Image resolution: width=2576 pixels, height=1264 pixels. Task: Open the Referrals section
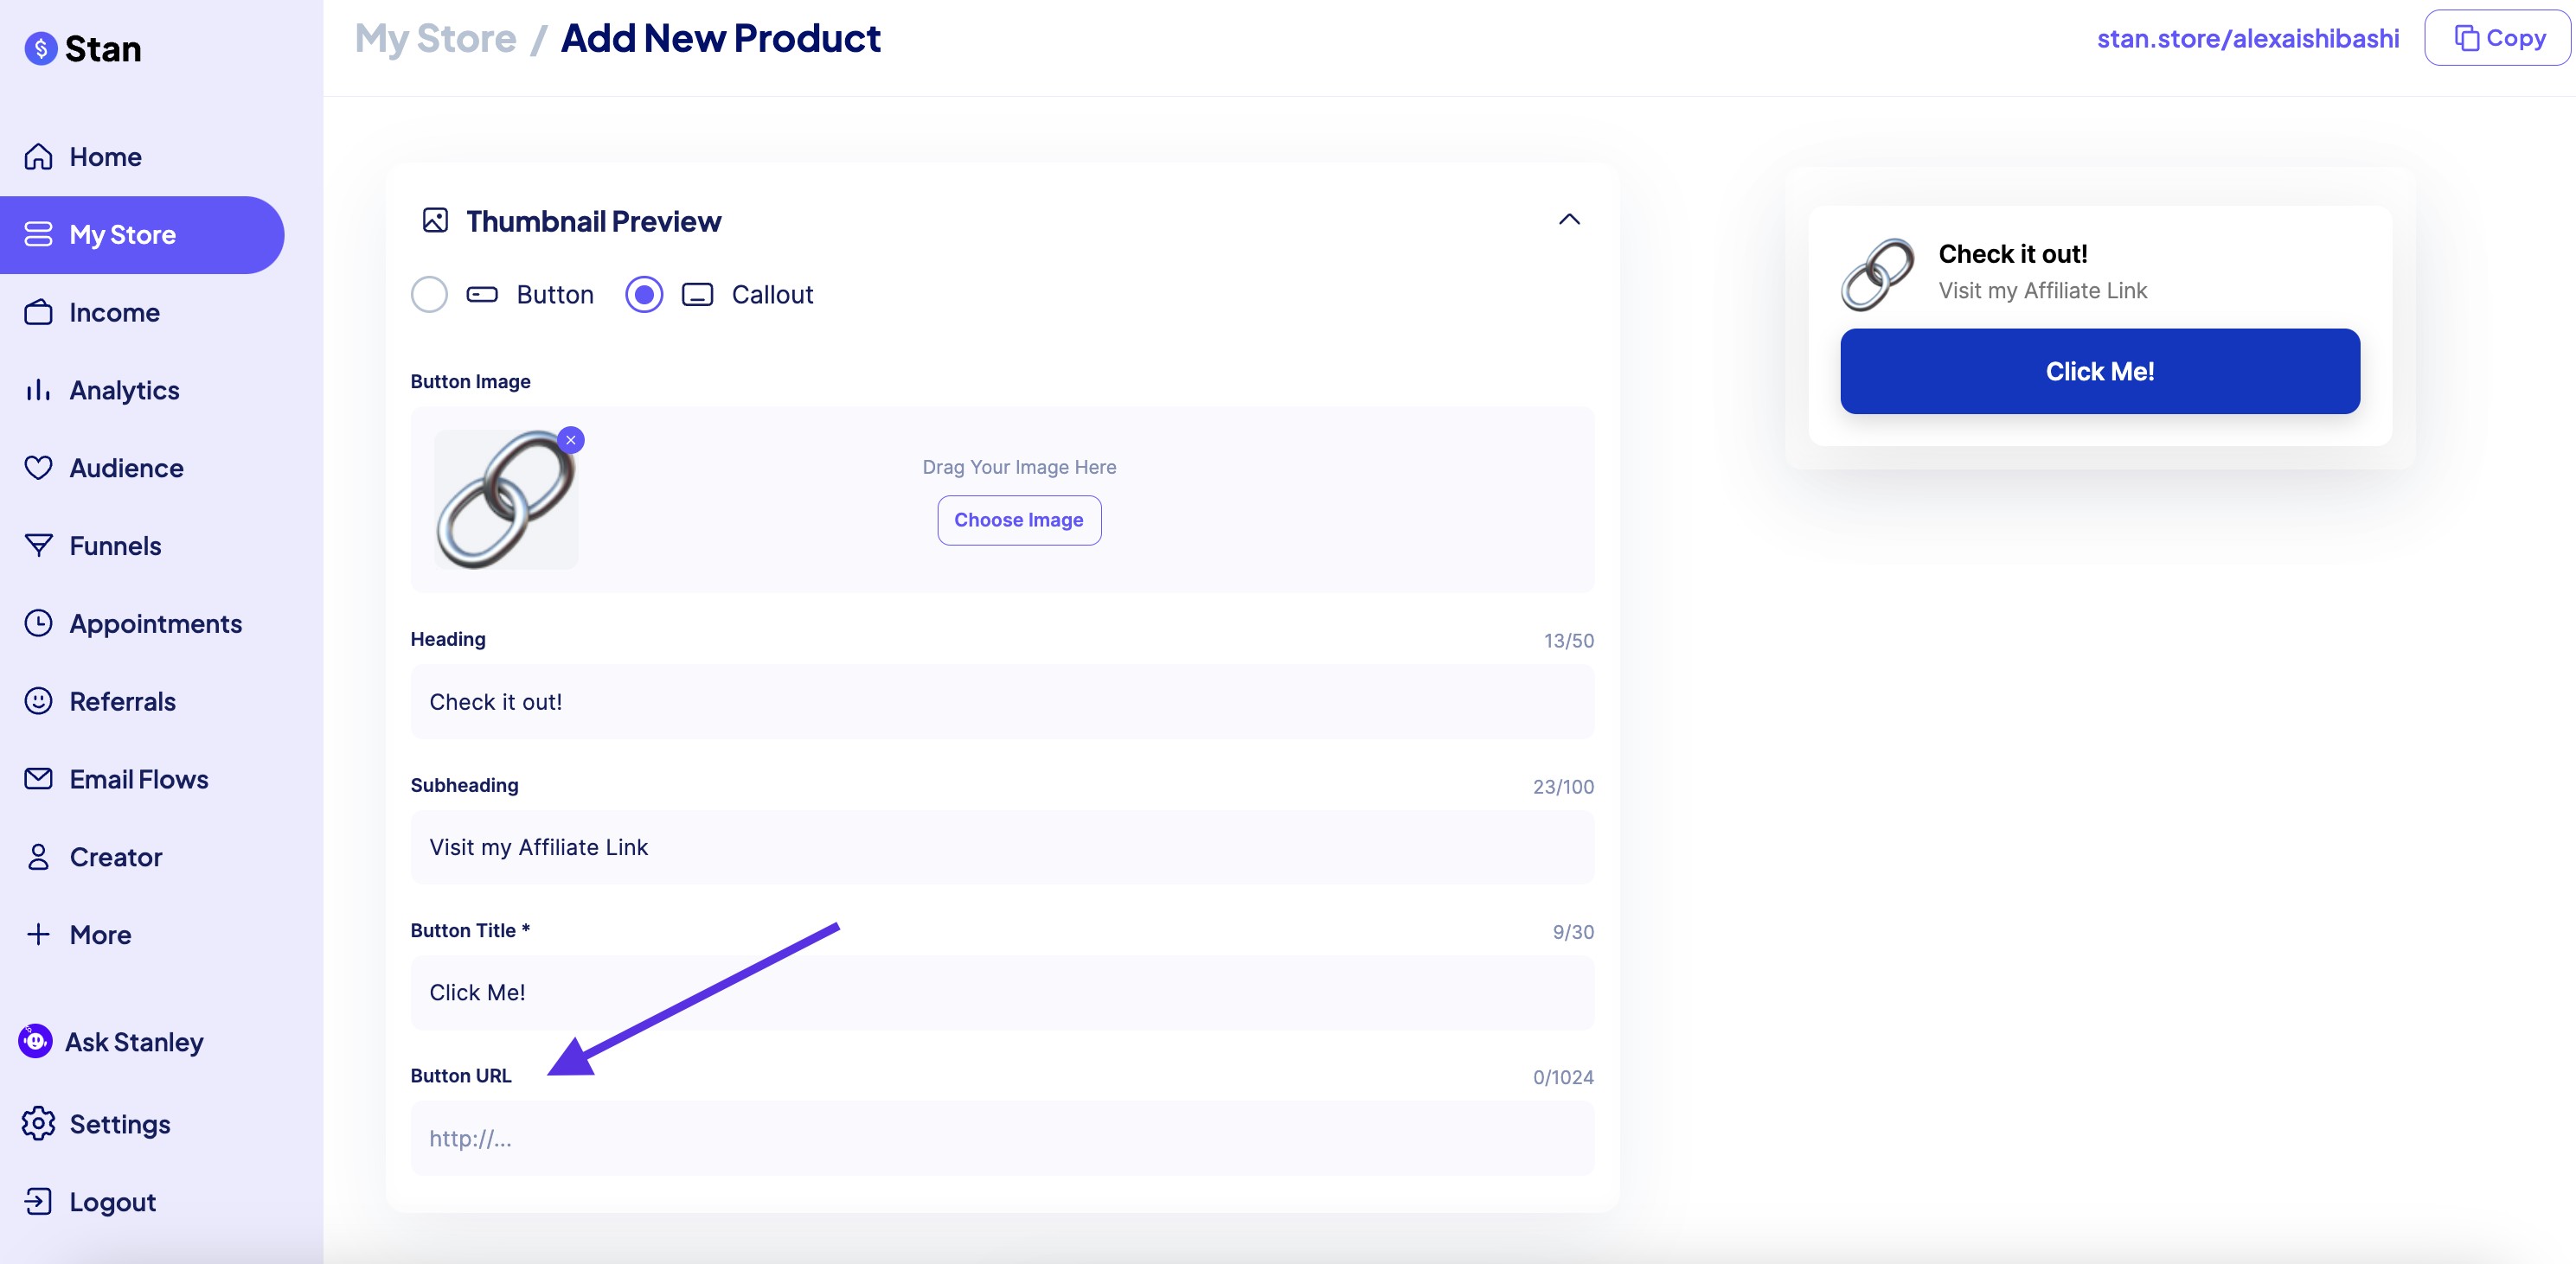tap(123, 700)
